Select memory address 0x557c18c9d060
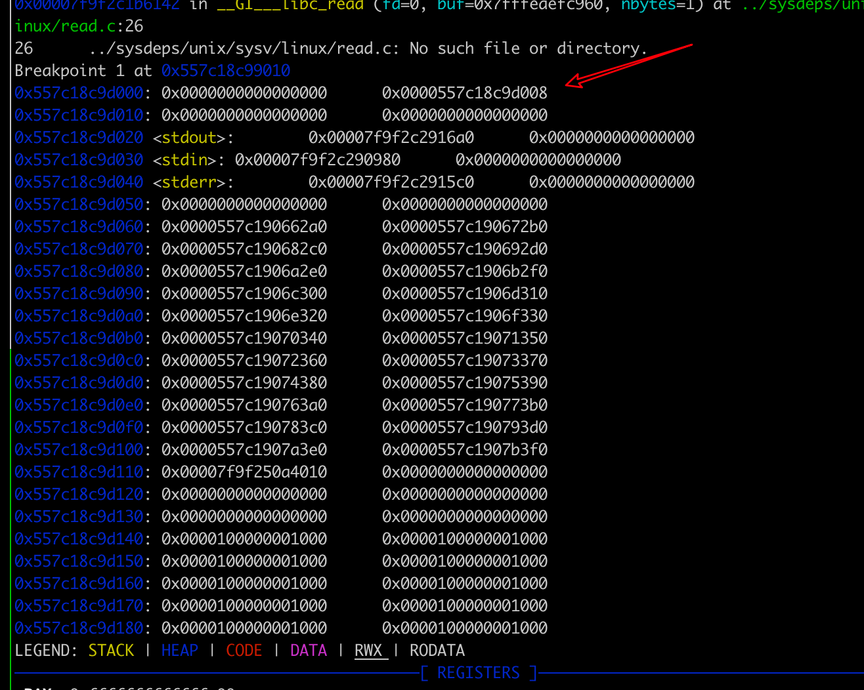The width and height of the screenshot is (864, 690). tap(79, 227)
